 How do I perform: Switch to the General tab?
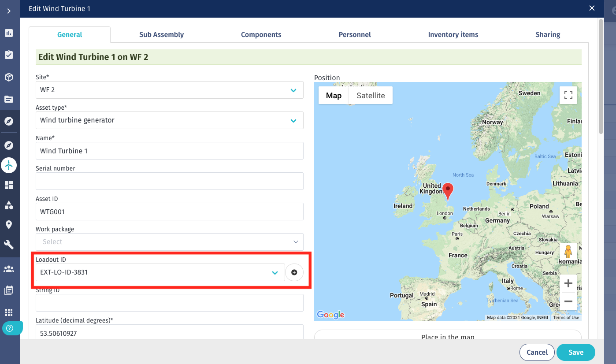[70, 35]
